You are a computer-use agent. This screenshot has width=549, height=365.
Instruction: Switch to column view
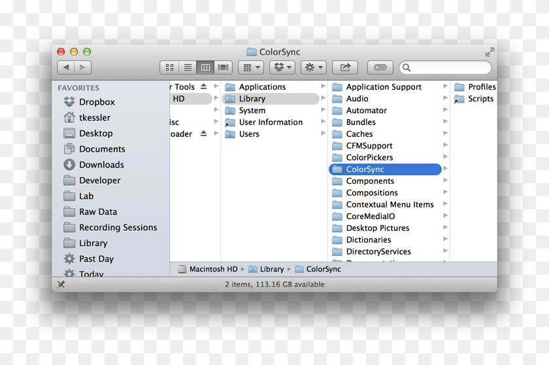205,67
